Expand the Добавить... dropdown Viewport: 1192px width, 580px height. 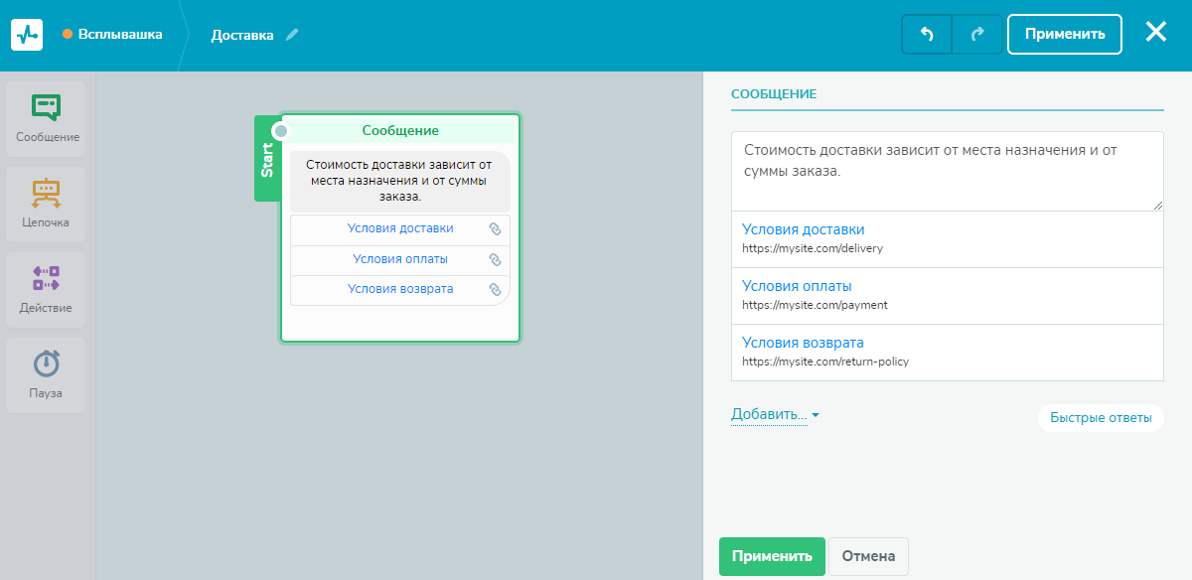click(775, 414)
